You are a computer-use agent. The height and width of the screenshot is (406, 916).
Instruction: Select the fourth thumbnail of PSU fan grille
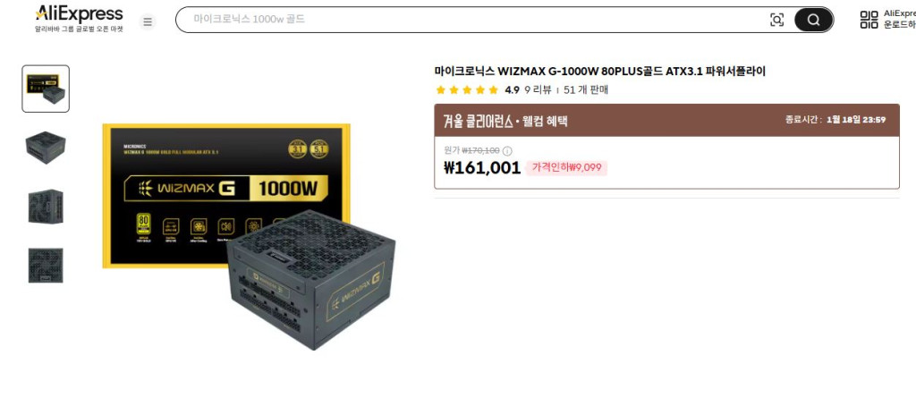coord(46,266)
